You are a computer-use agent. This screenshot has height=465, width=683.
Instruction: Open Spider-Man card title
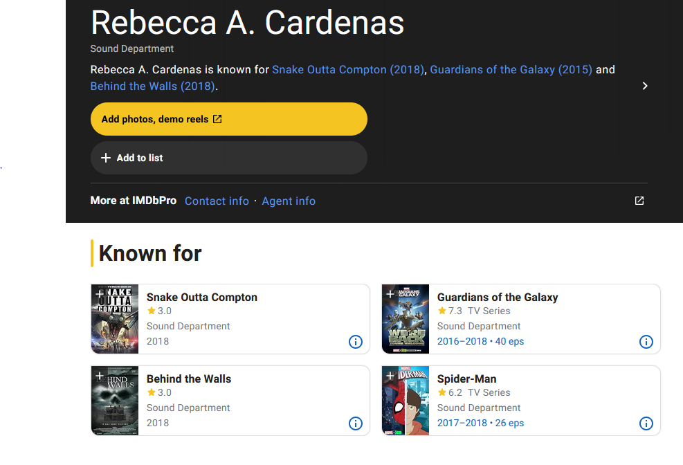[x=466, y=379]
